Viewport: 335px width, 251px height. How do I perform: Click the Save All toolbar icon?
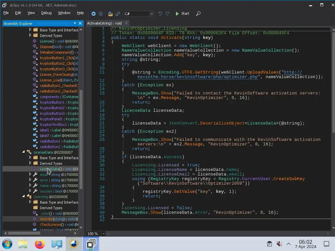click(117, 14)
